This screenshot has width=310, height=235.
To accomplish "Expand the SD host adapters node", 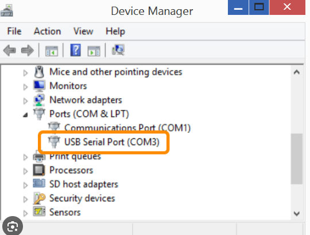I will (x=25, y=185).
